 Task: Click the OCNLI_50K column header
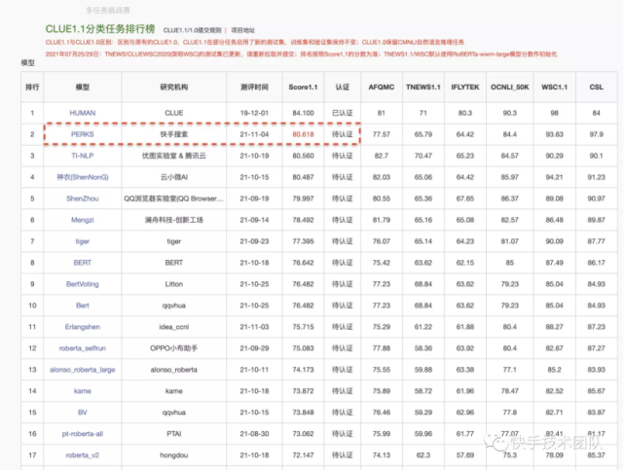pyautogui.click(x=510, y=87)
